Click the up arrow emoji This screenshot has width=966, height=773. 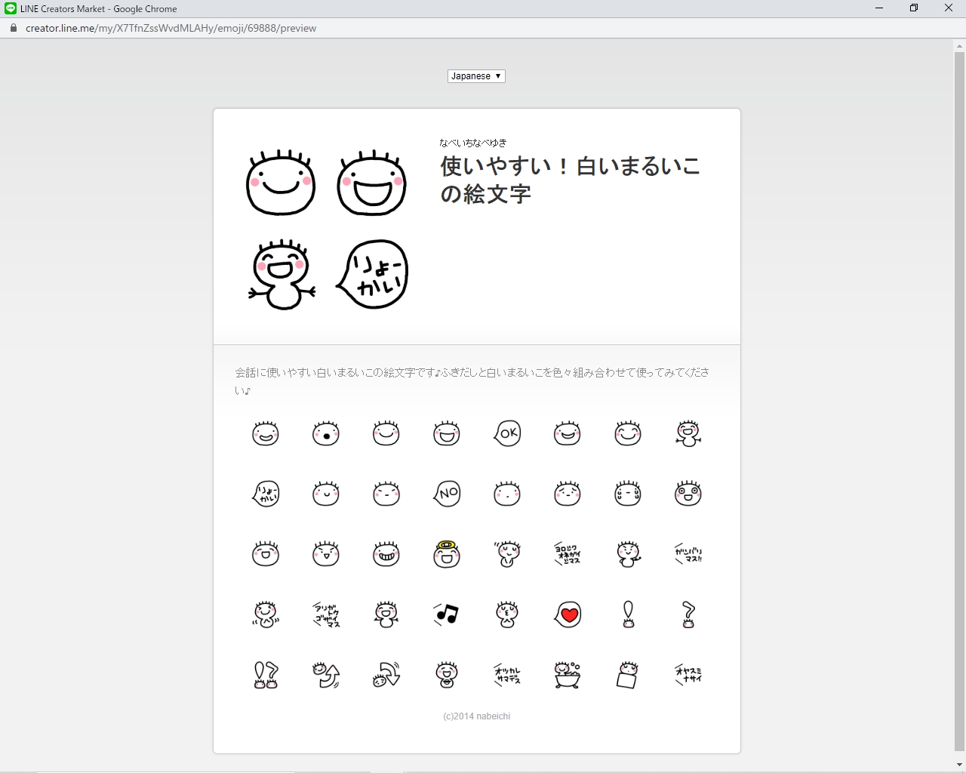(326, 675)
